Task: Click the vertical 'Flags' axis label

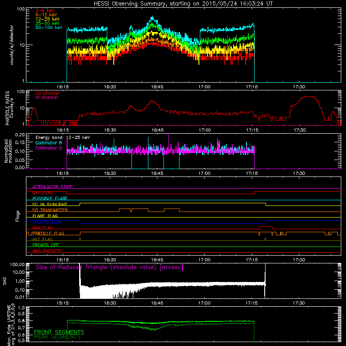Action: point(18,216)
